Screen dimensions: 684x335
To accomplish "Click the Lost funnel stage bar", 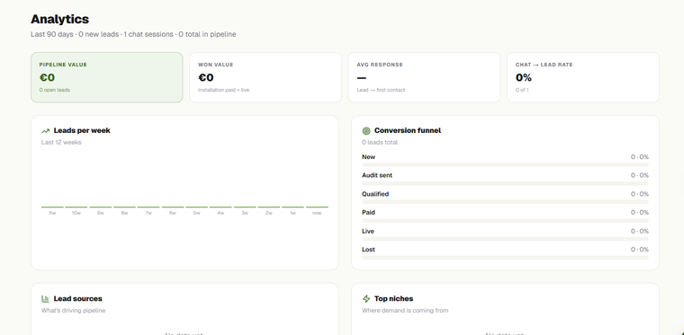I will click(x=505, y=258).
